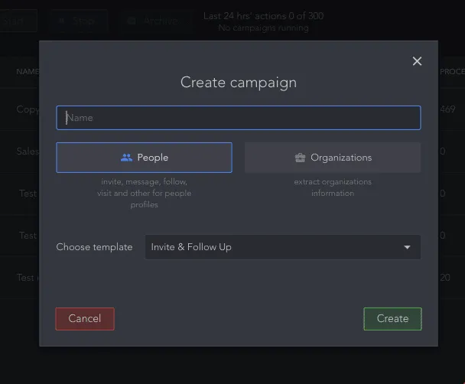
Task: Focus the campaign Name field
Action: point(239,118)
